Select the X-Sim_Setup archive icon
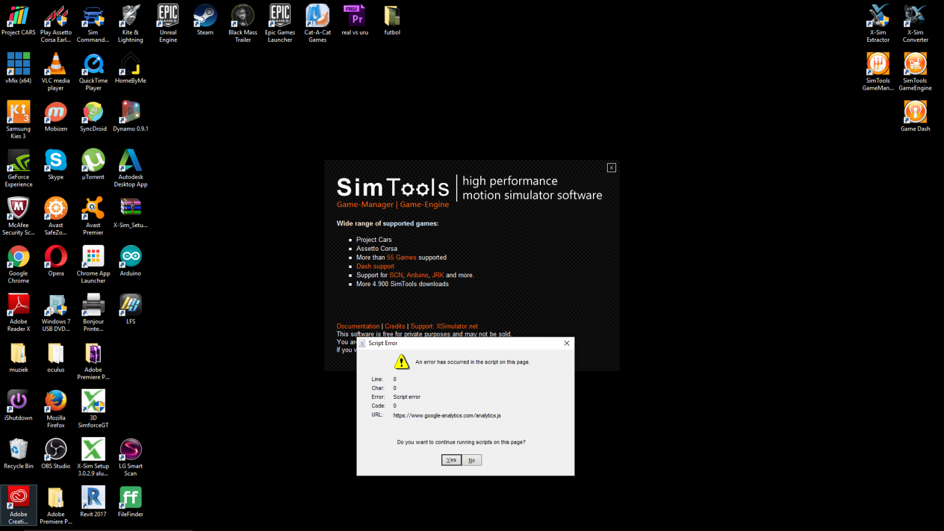944x531 pixels. [x=130, y=213]
